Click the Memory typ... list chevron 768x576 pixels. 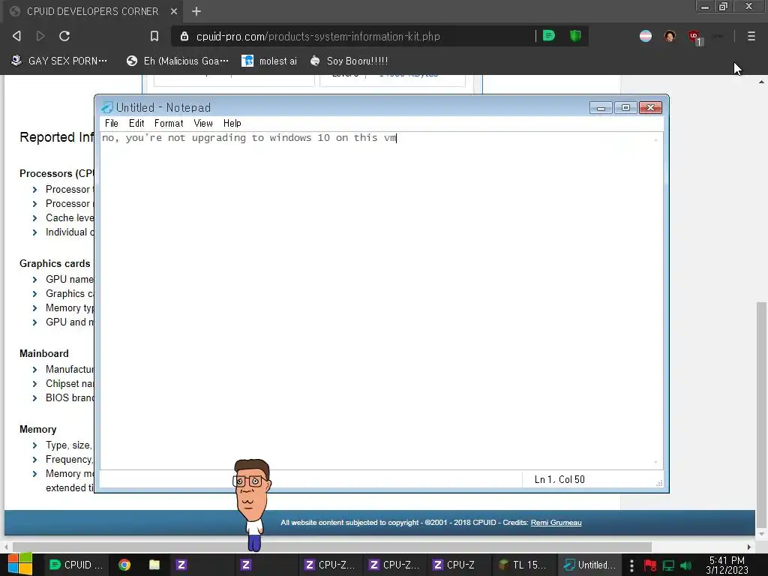pyautogui.click(x=34, y=308)
